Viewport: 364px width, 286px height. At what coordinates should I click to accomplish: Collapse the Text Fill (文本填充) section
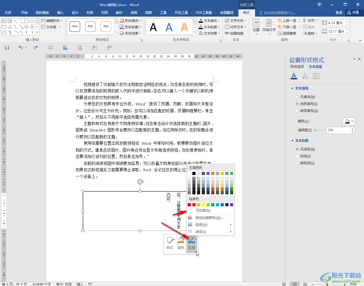tap(292, 88)
